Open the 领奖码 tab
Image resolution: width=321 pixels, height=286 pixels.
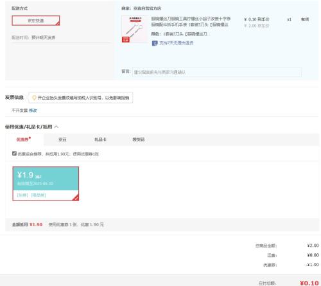[x=139, y=139]
